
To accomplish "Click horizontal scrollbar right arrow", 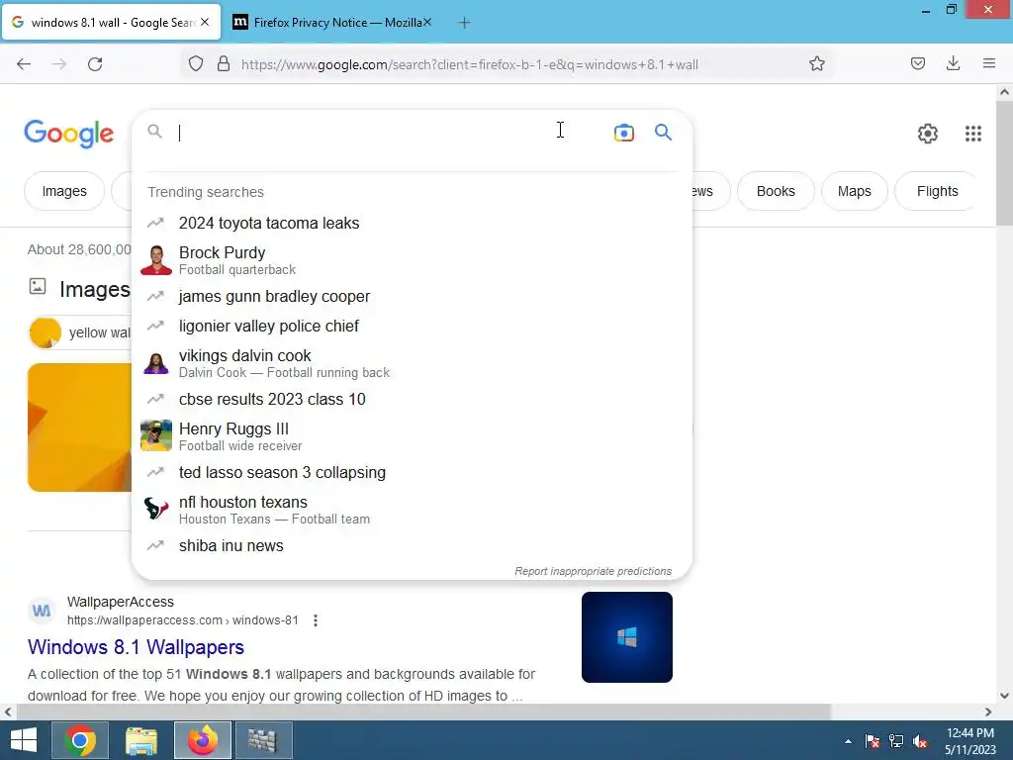I will 988,712.
